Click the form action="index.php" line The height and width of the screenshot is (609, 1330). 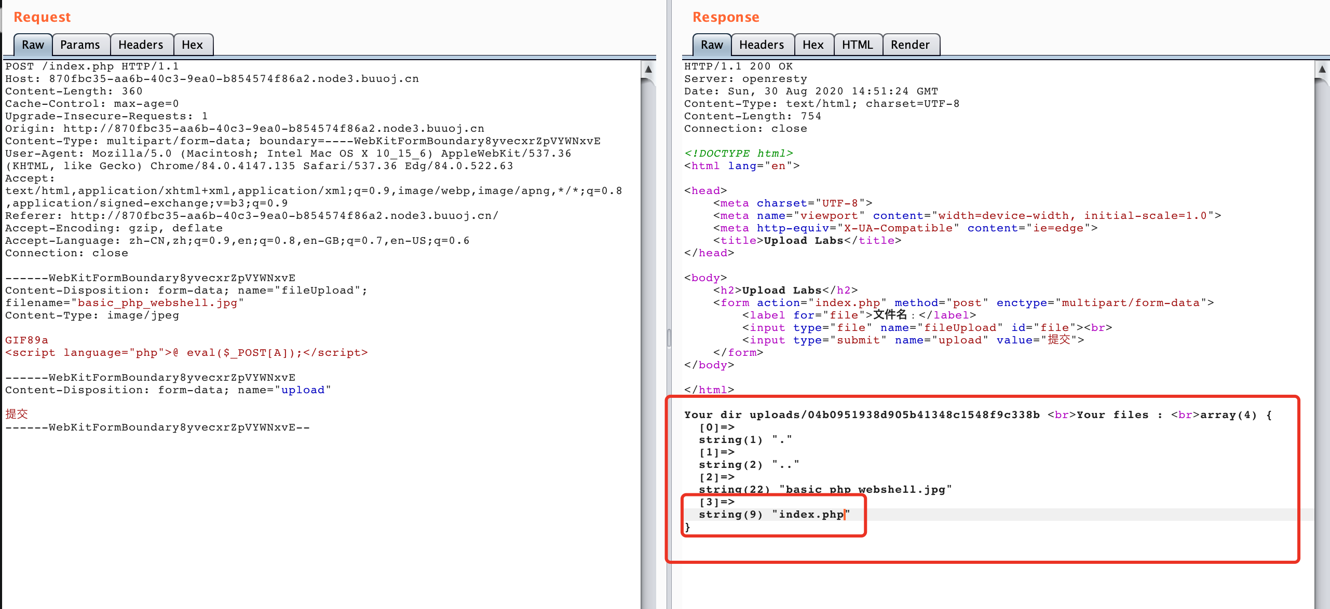point(963,303)
